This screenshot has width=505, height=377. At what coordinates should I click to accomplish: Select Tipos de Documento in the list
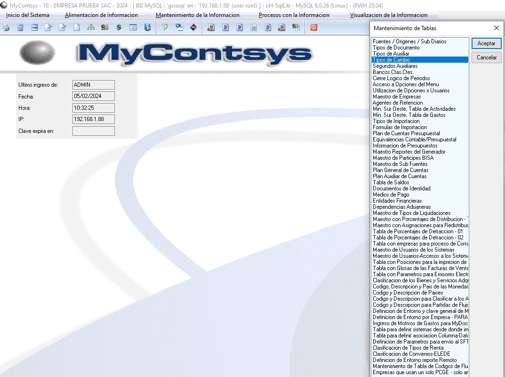(x=396, y=48)
